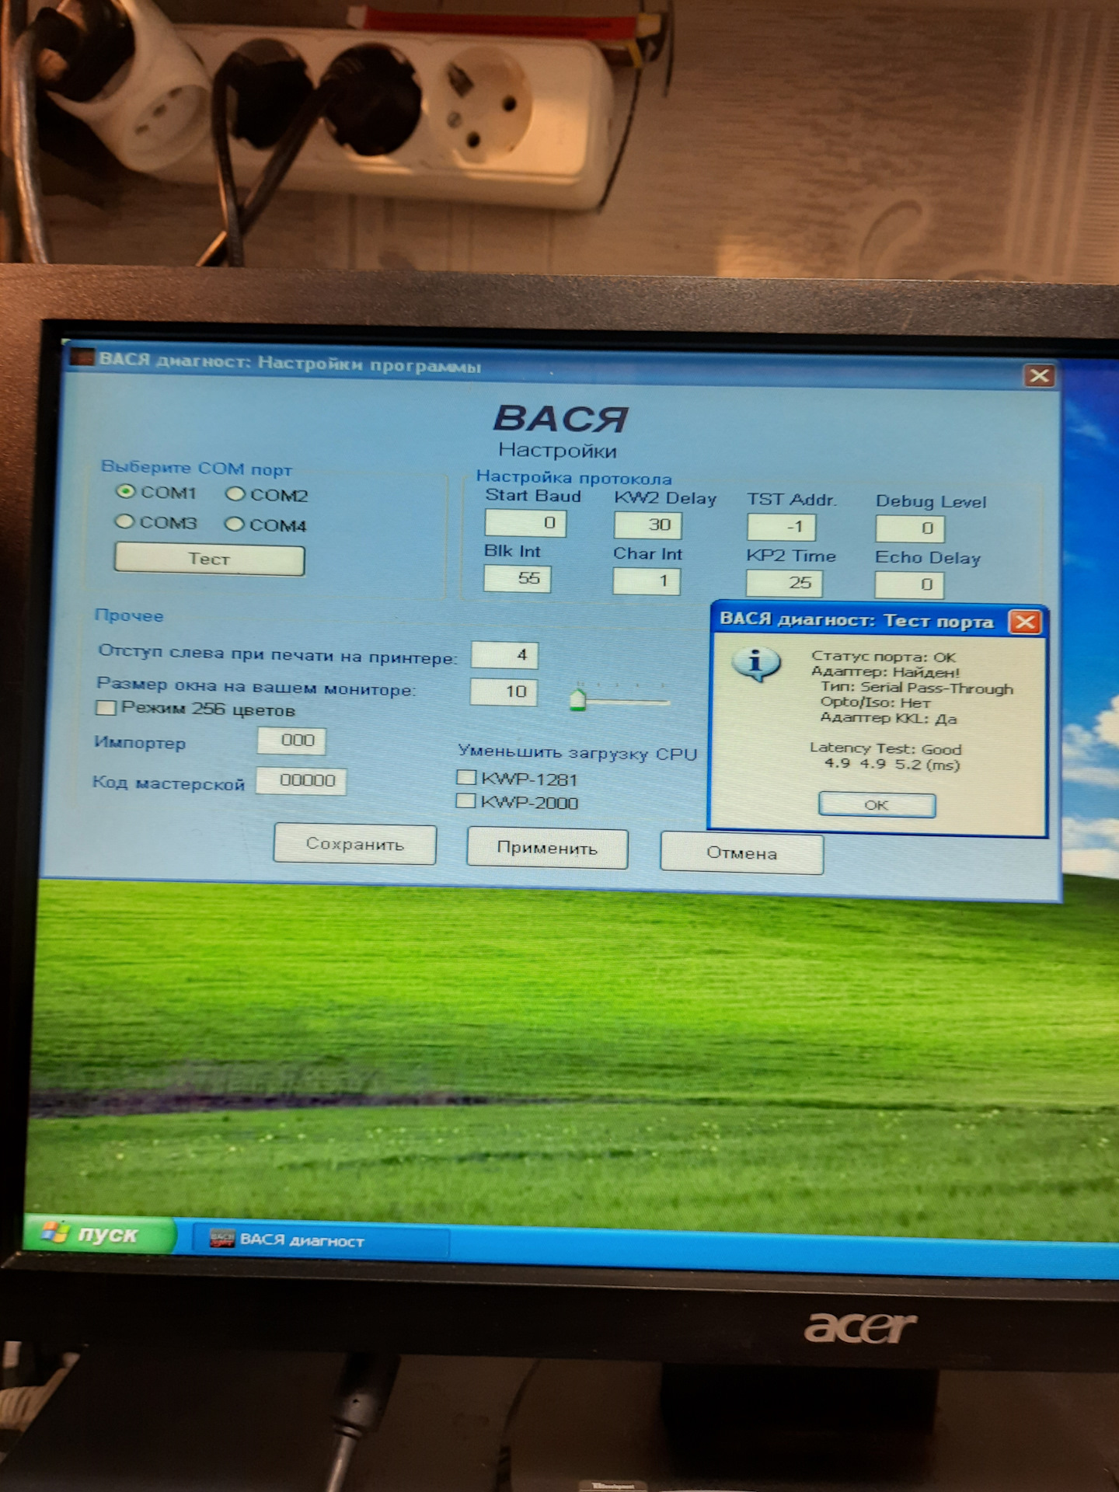The image size is (1119, 1492).
Task: Click the ВАСЯ logo heading
Action: point(559,419)
